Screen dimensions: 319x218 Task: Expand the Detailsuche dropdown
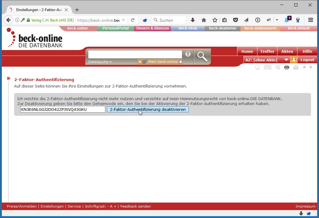tap(100, 62)
